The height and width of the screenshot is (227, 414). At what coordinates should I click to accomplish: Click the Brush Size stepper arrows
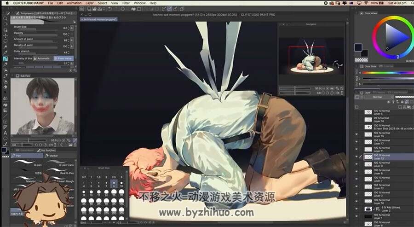pos(69,28)
